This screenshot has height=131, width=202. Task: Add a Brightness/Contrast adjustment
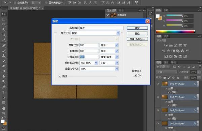[166, 45]
